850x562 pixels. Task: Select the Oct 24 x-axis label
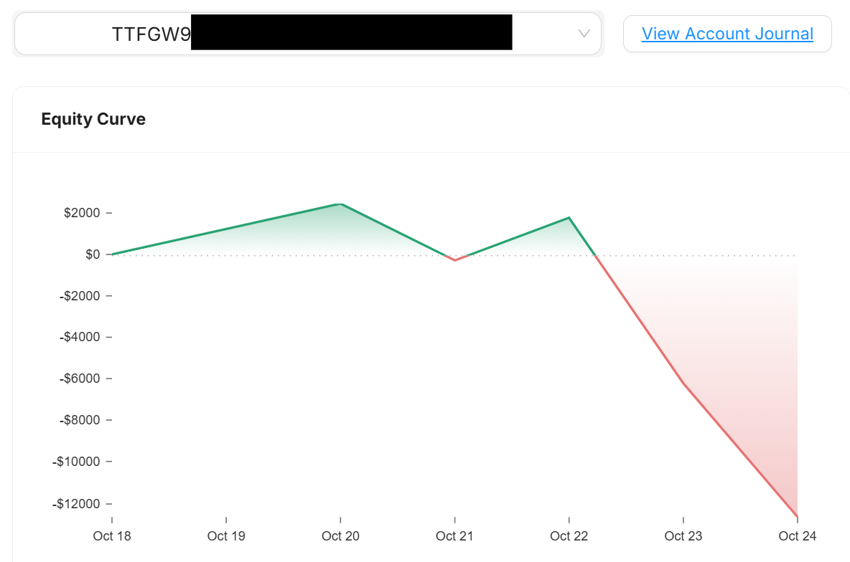pos(798,536)
